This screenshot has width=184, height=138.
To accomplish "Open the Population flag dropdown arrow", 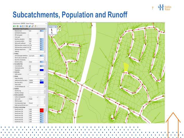I will pyautogui.click(x=45, y=70).
